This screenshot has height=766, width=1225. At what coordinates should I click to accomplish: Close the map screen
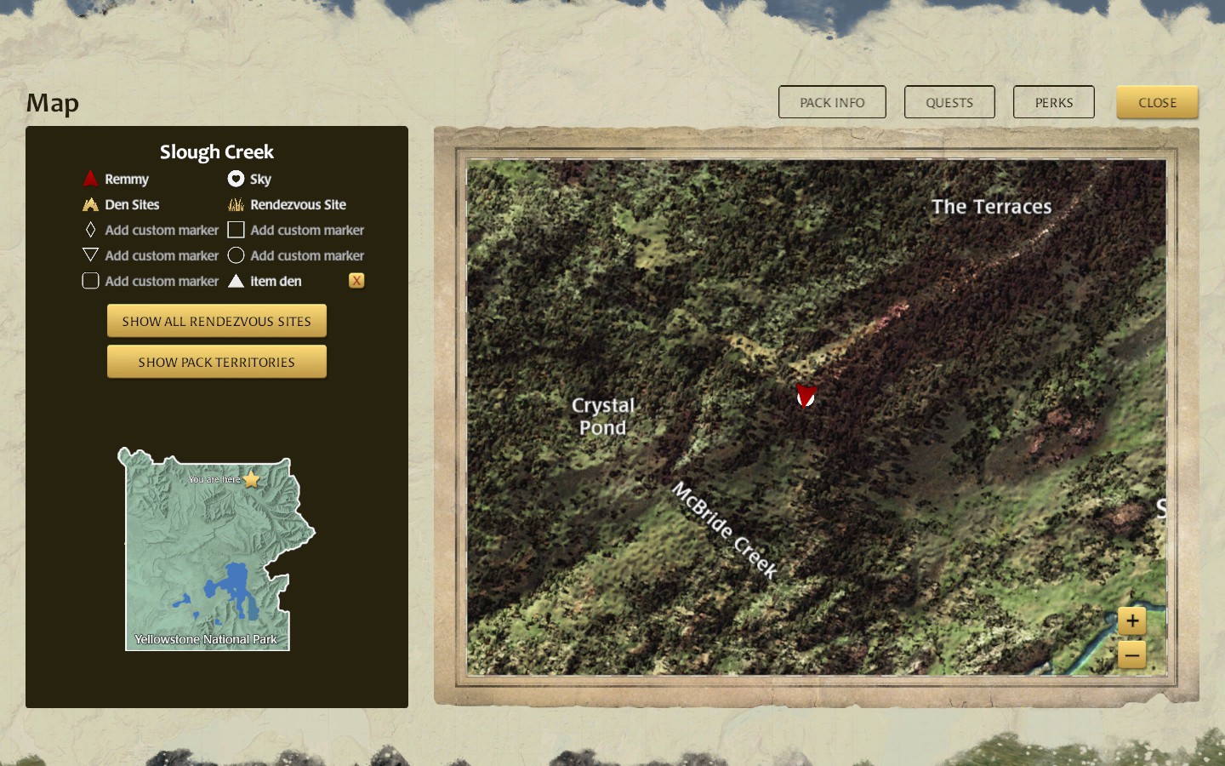click(1157, 102)
